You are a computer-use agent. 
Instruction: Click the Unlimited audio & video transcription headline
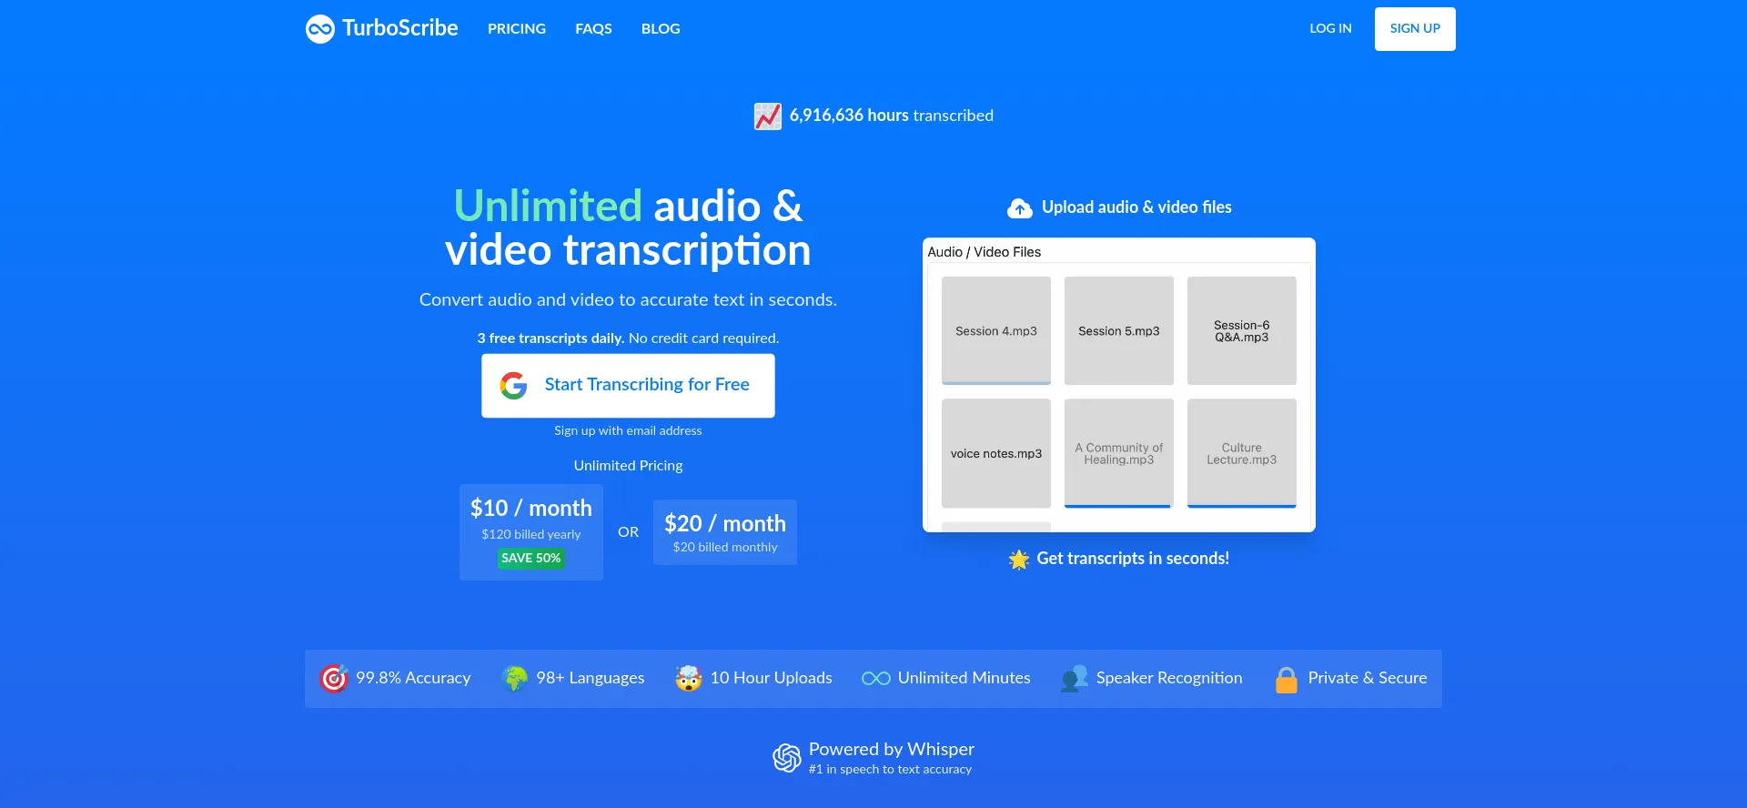click(x=628, y=228)
